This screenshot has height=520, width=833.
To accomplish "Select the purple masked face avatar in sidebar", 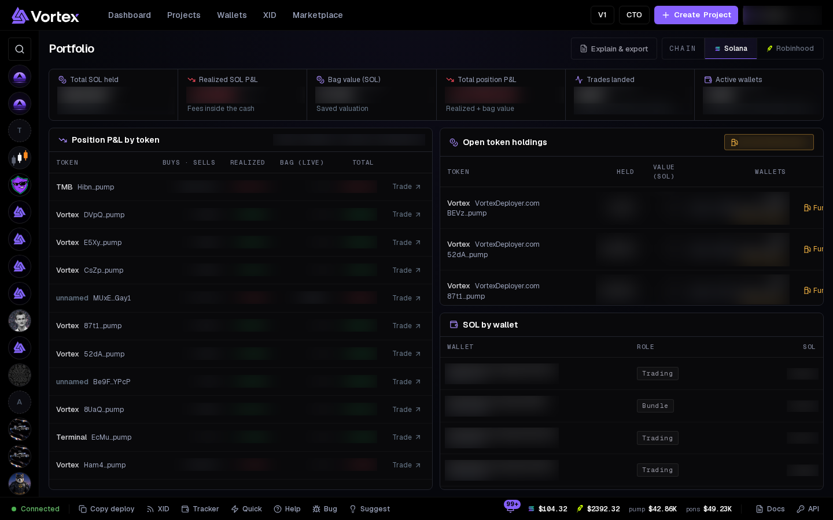I will 20,185.
